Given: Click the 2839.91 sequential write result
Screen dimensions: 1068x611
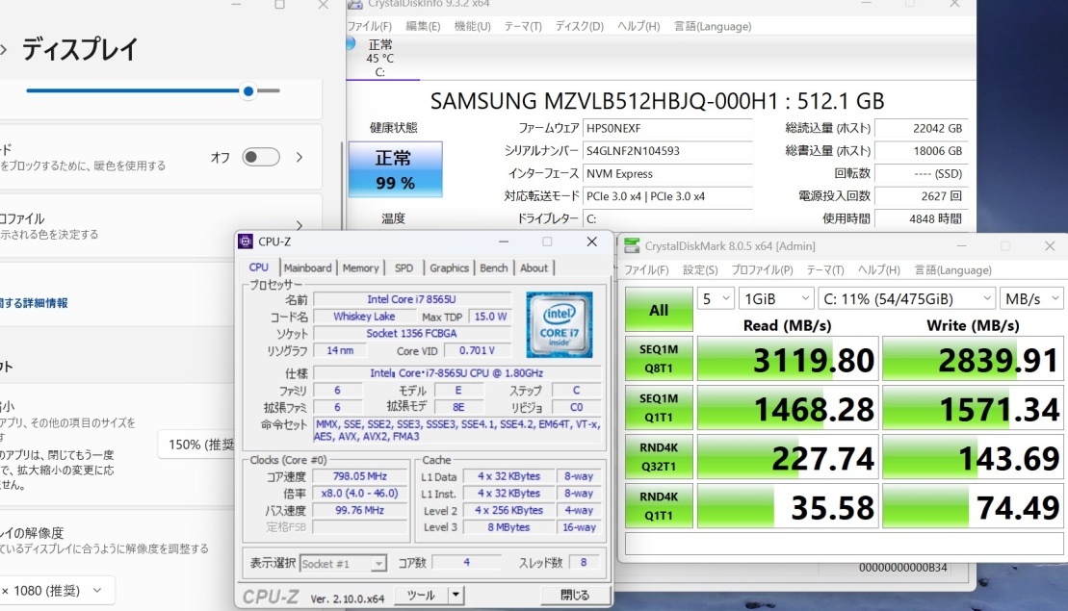Looking at the screenshot, I should pyautogui.click(x=973, y=359).
